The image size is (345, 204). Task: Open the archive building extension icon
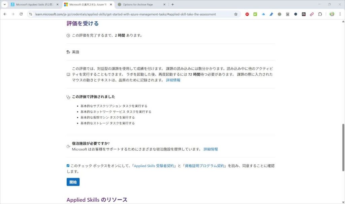click(x=288, y=14)
